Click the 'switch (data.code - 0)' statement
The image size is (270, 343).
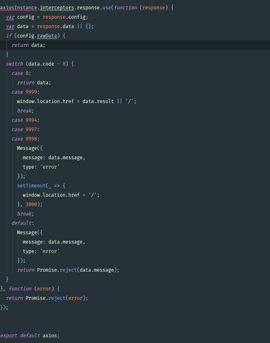[40, 64]
